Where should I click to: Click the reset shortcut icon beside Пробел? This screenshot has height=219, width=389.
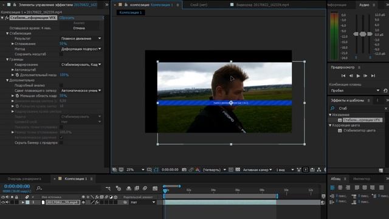point(385,91)
